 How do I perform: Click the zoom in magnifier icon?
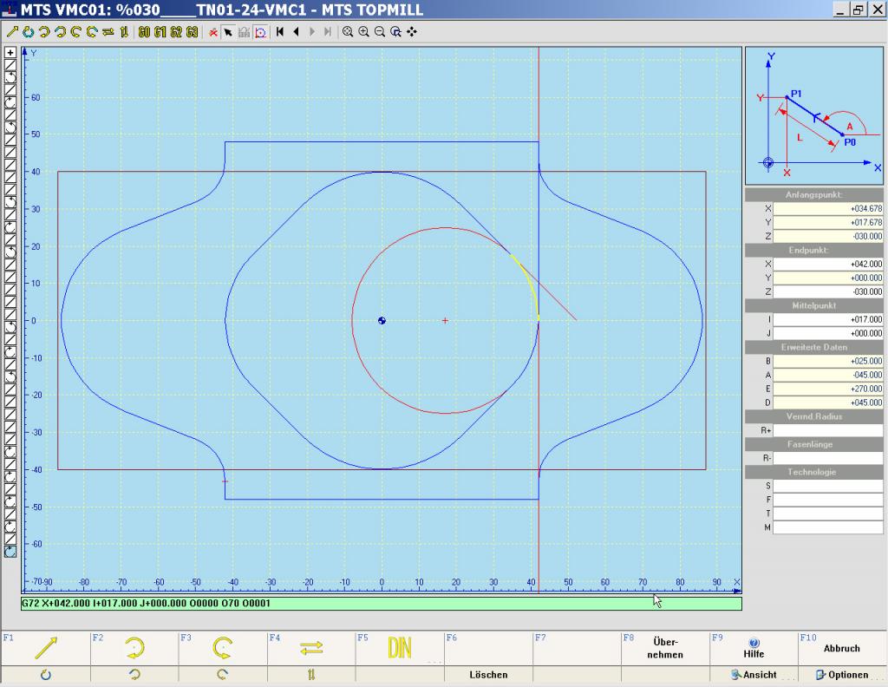[x=363, y=32]
